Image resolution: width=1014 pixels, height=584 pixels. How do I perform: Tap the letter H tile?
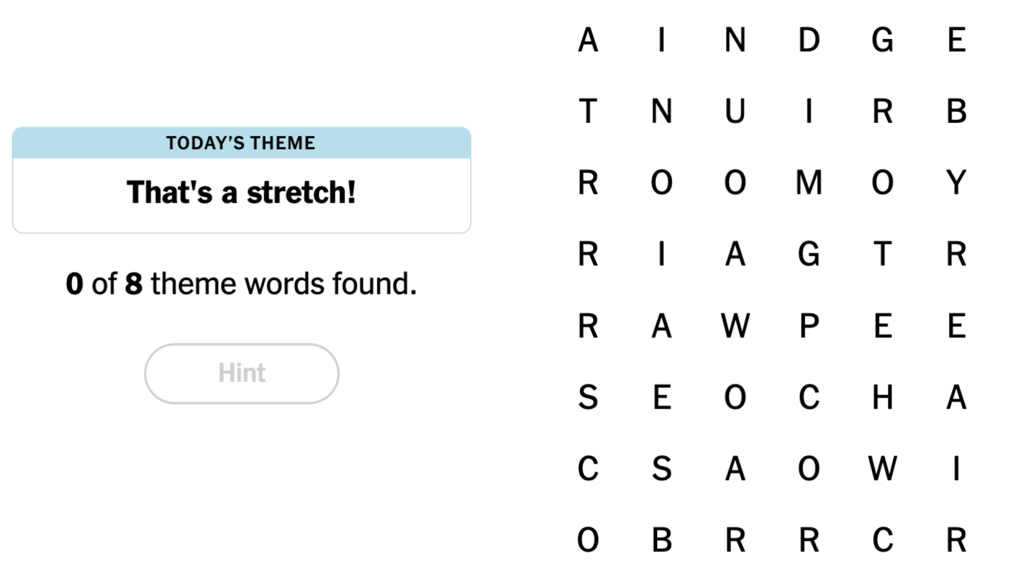pyautogui.click(x=883, y=397)
